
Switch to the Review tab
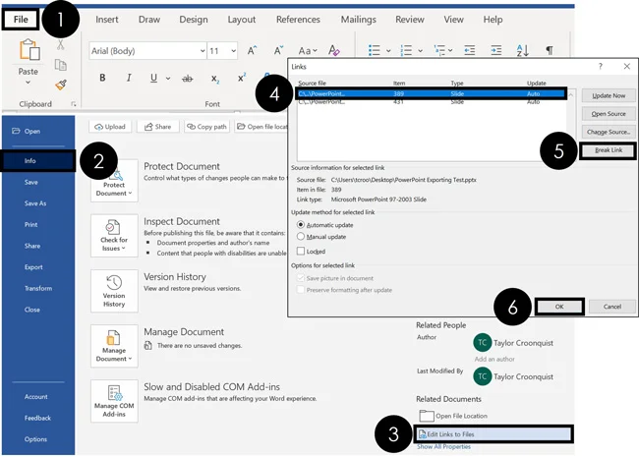410,20
